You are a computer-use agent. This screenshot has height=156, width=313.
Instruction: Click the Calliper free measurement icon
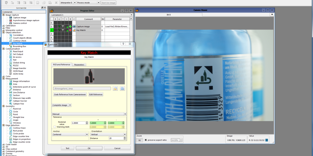(11, 104)
